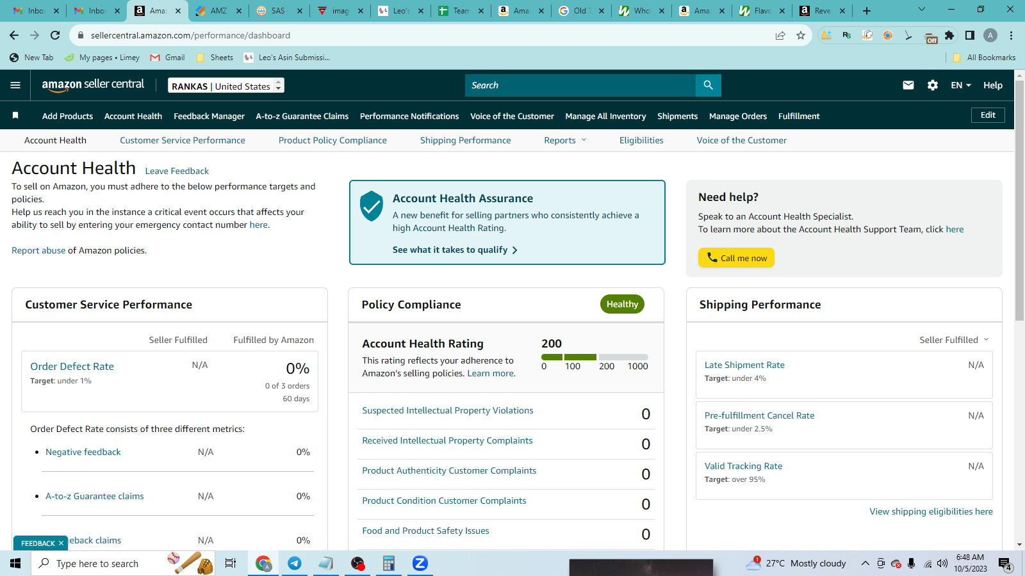Bookmark this page with the star icon

pyautogui.click(x=801, y=35)
